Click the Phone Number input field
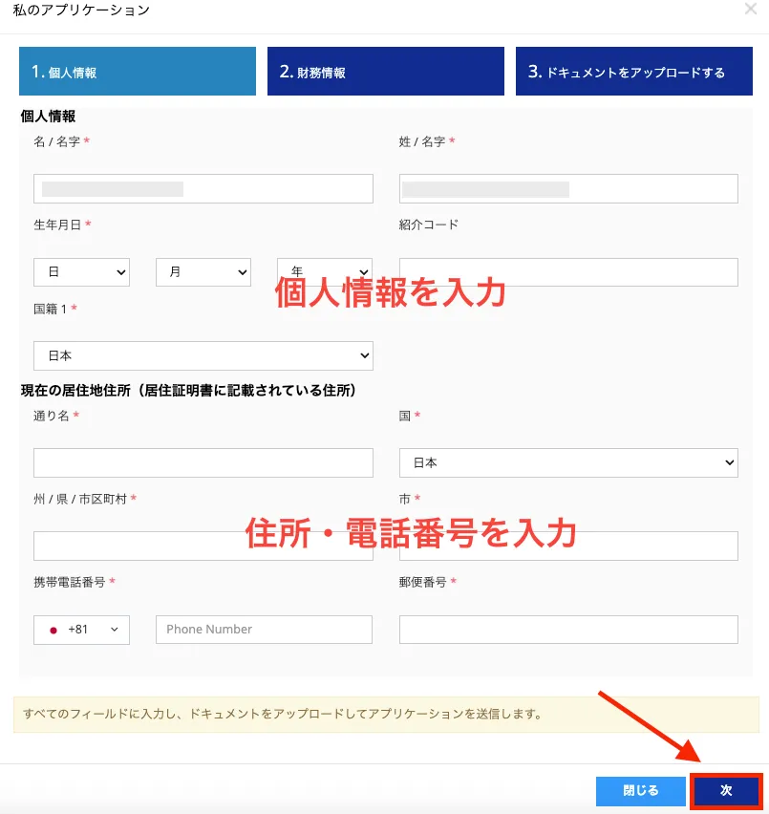Viewport: 769px width, 814px height. 264,629
